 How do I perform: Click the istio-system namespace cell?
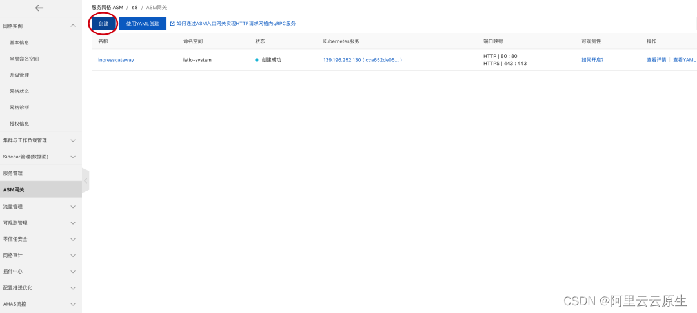pos(197,60)
